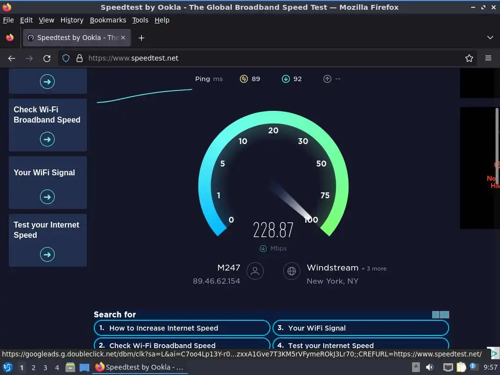Viewport: 500px width, 375px height.
Task: Click the download ping icon showing 92
Action: (286, 79)
